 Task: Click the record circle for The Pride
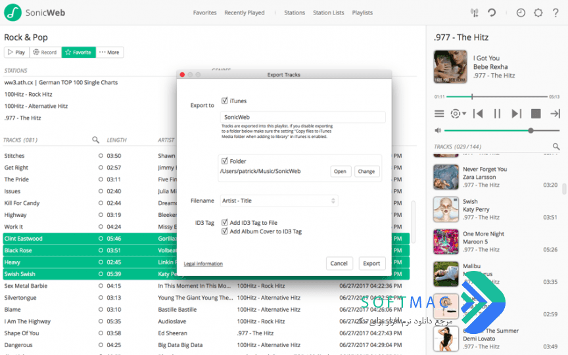(x=101, y=179)
